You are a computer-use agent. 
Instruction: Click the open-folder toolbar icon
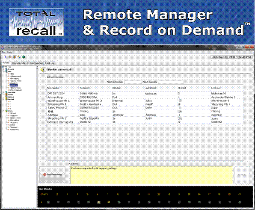[x=10, y=57]
